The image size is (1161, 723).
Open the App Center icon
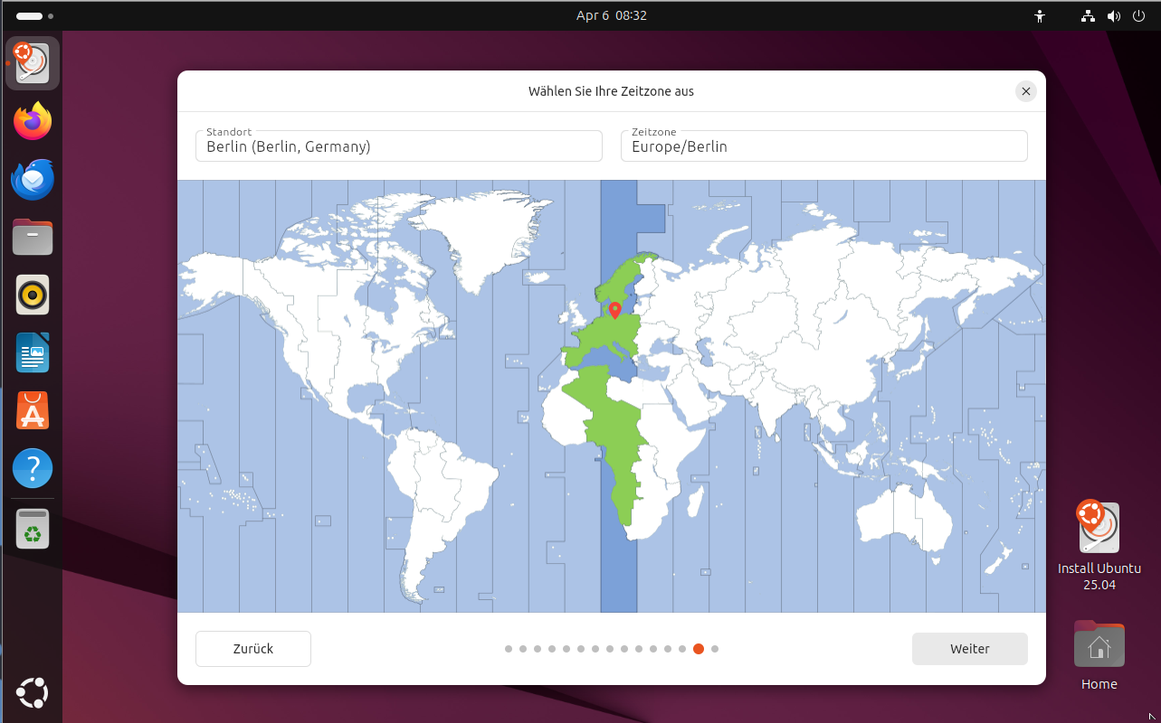33,410
